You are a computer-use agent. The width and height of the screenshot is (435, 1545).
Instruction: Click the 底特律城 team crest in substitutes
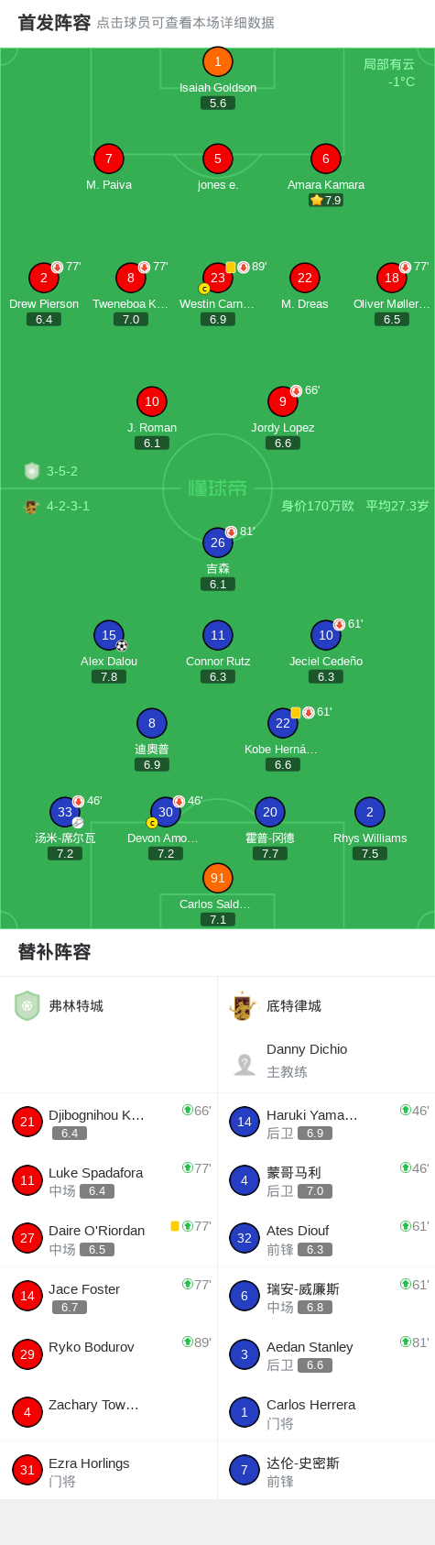[x=243, y=1005]
